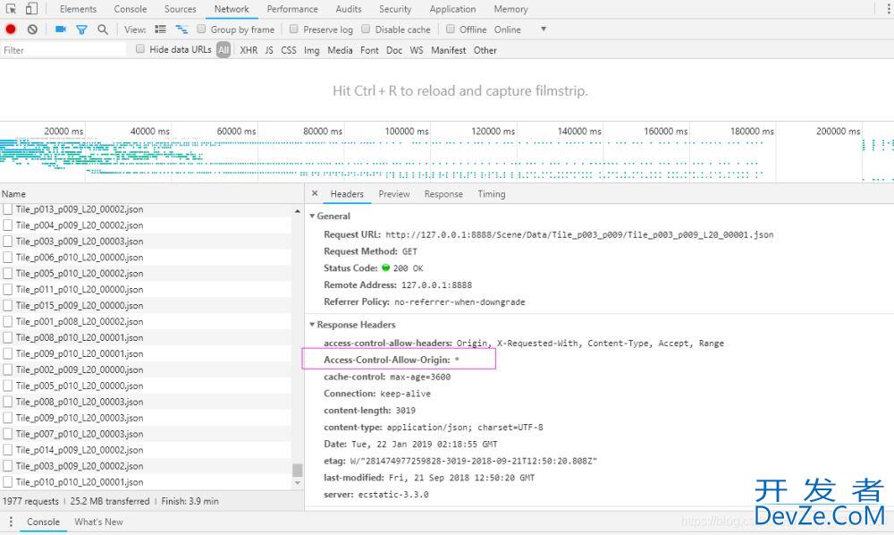This screenshot has height=535, width=894.
Task: Toggle the filter funnel icon
Action: pos(81,30)
